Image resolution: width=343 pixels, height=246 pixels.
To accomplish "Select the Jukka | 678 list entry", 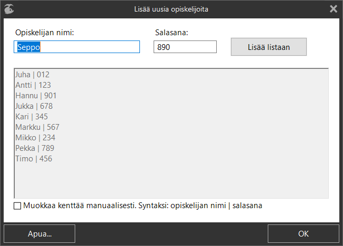I will tap(34, 106).
